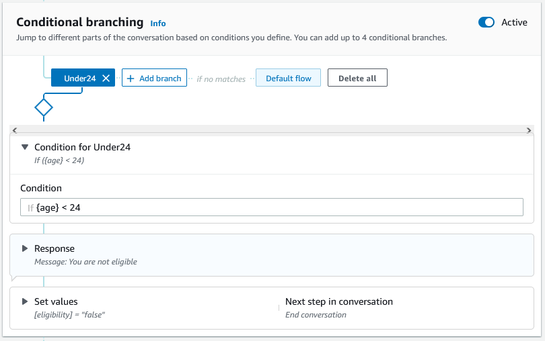Image resolution: width=545 pixels, height=341 pixels.
Task: Expand the Response section
Action: [25, 248]
